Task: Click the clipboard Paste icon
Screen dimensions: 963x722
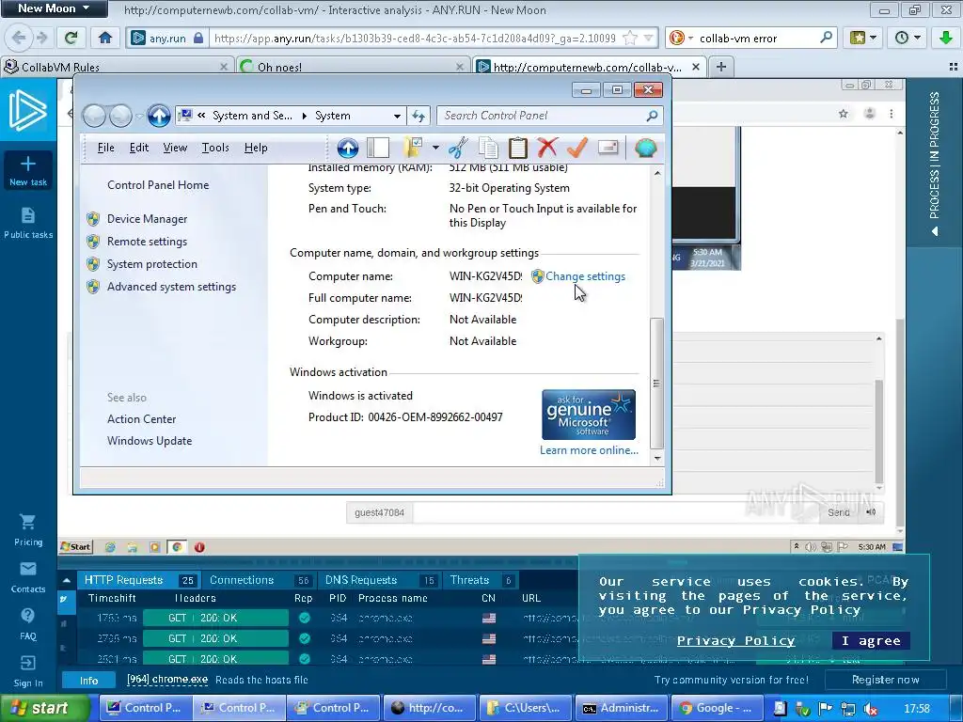Action: point(518,148)
